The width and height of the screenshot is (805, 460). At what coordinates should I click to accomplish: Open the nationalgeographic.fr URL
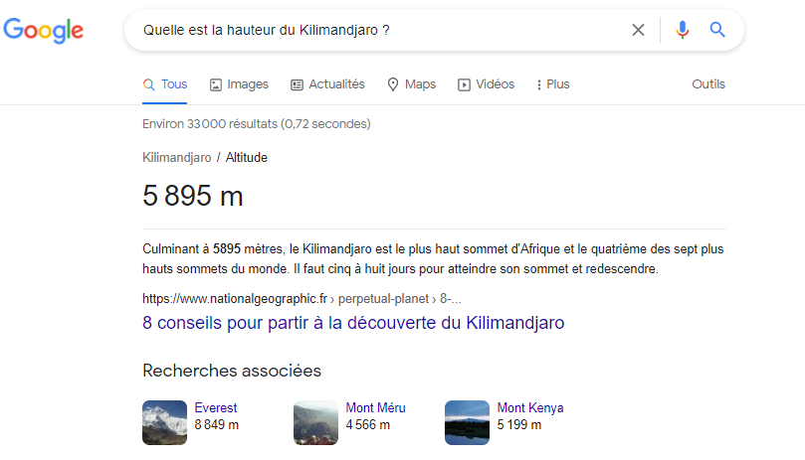[302, 298]
